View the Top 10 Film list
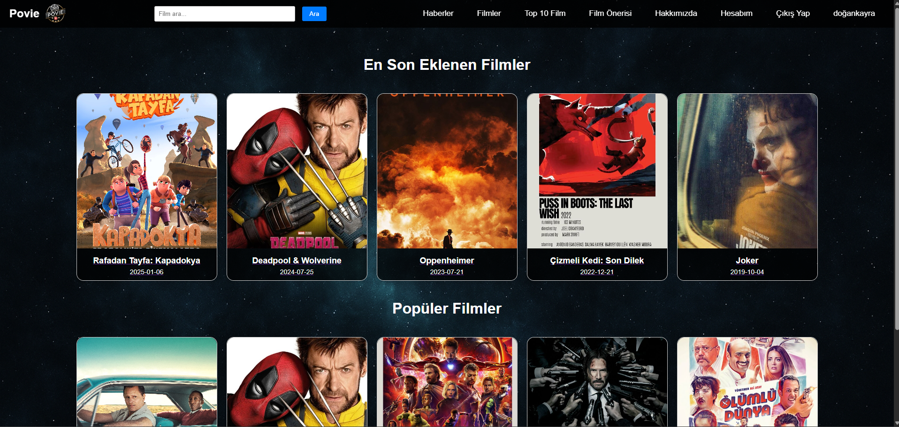Image resolution: width=899 pixels, height=427 pixels. click(545, 13)
